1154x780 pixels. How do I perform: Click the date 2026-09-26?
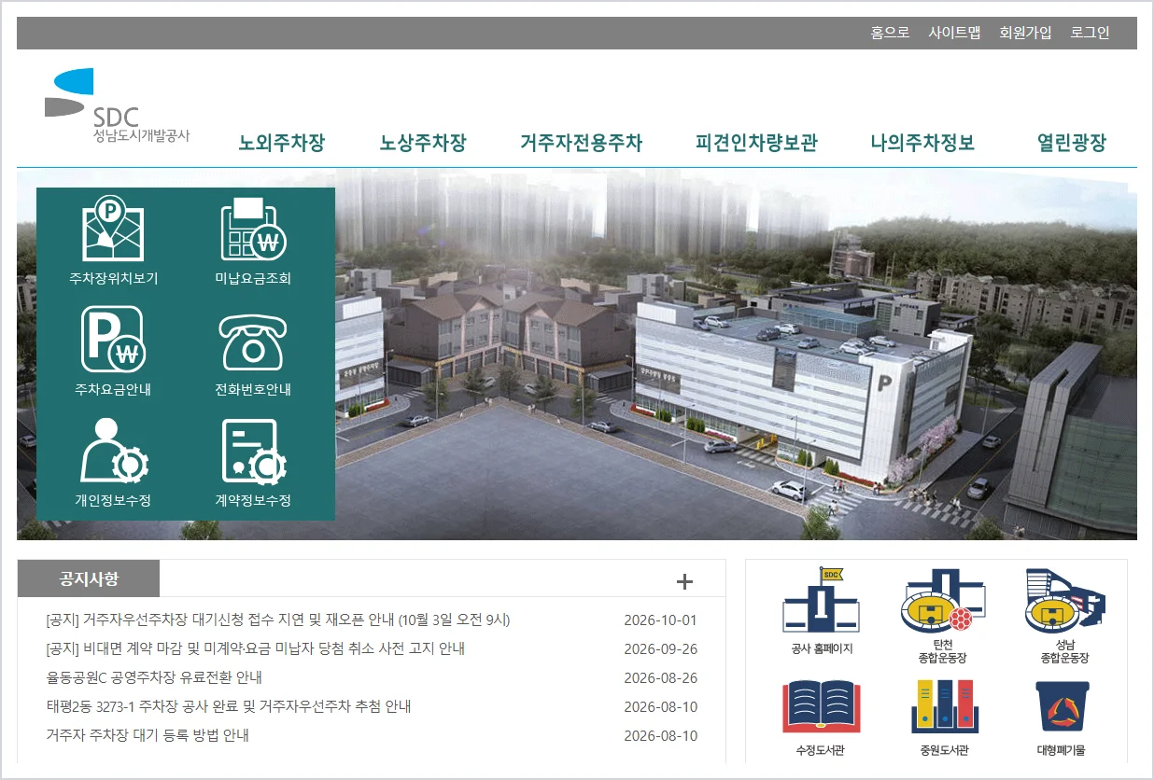660,649
